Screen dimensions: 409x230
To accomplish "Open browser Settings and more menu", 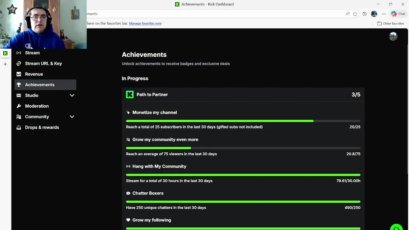I will [384, 14].
